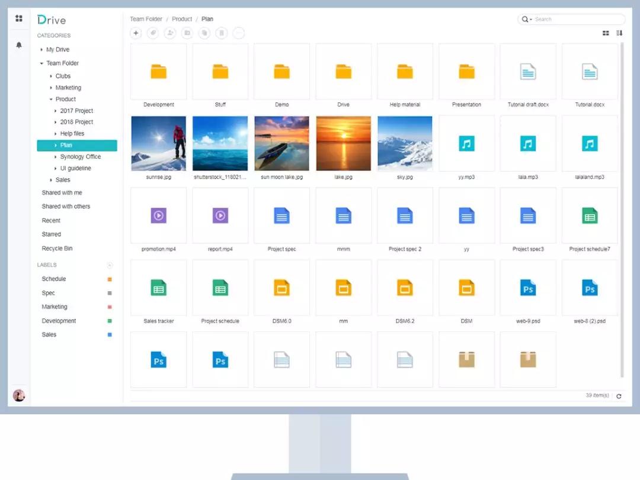640x480 pixels.
Task: Expand the 2018 Project folder arrow
Action: click(56, 122)
